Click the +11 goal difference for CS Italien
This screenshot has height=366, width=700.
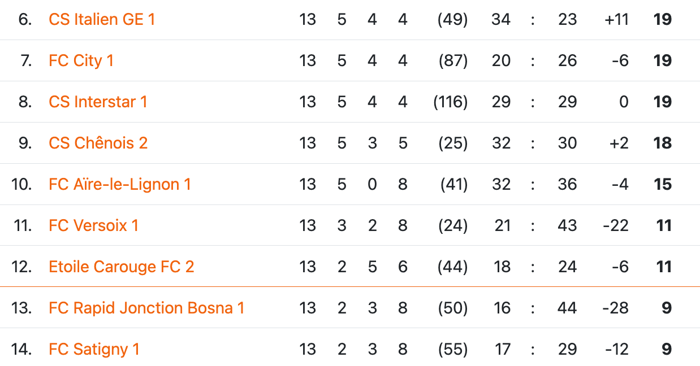click(x=616, y=19)
